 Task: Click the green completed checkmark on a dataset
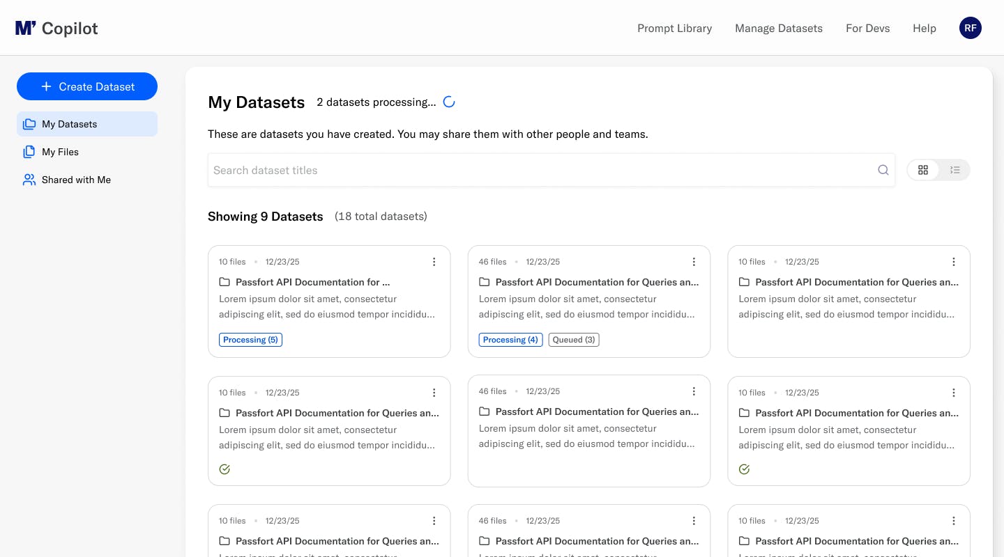click(225, 469)
